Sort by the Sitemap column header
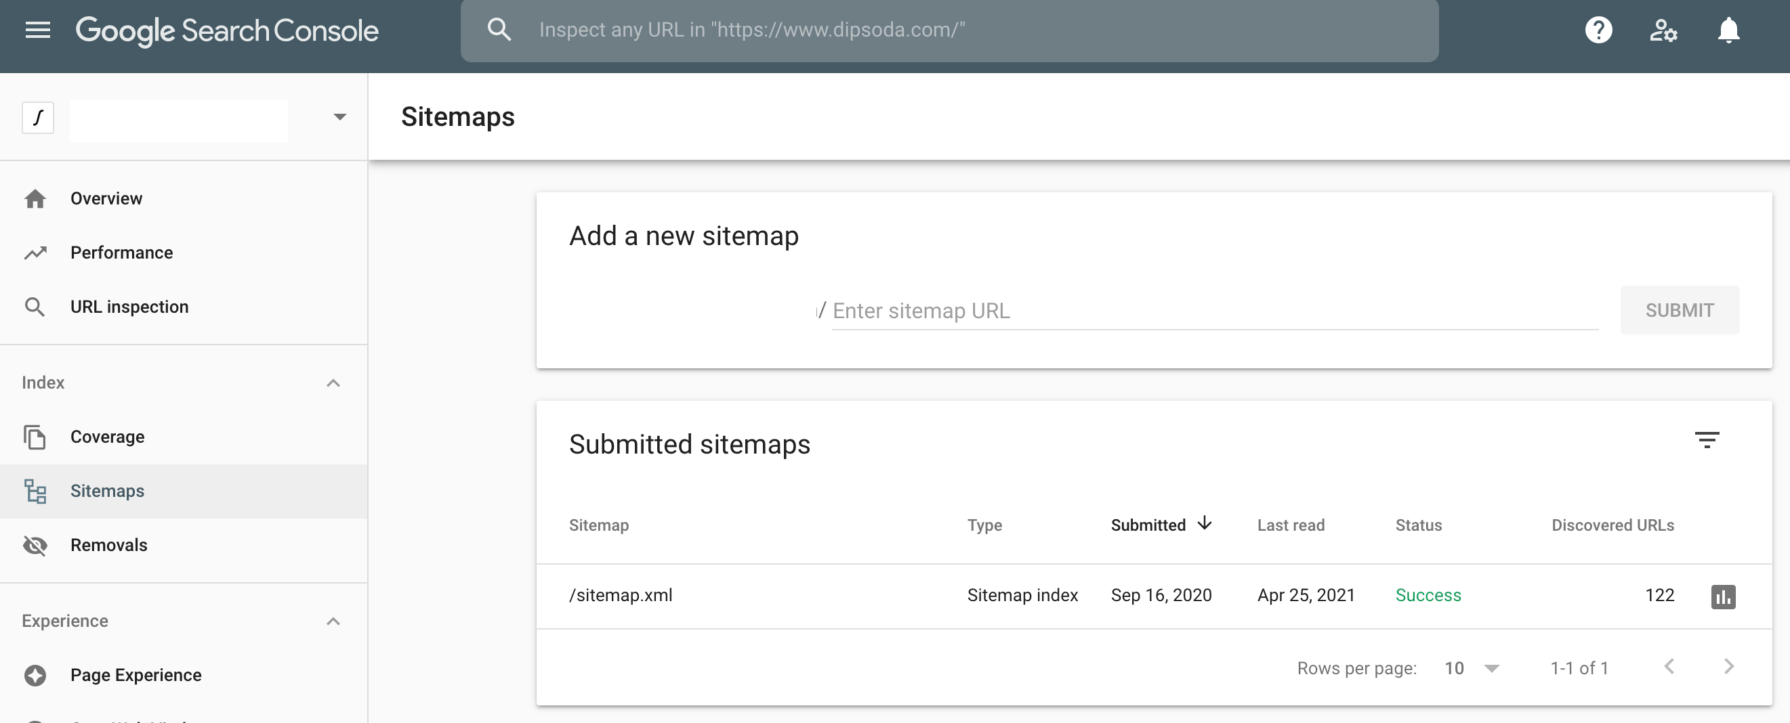The image size is (1790, 723). pyautogui.click(x=599, y=525)
